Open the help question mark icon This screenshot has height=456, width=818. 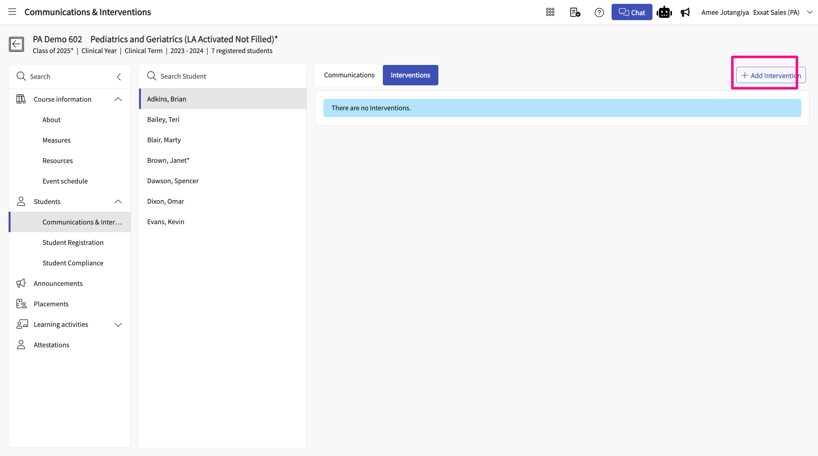click(x=599, y=12)
